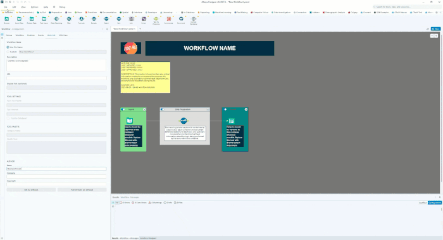Open the Options menu
This screenshot has width=443, height=240.
34,7
